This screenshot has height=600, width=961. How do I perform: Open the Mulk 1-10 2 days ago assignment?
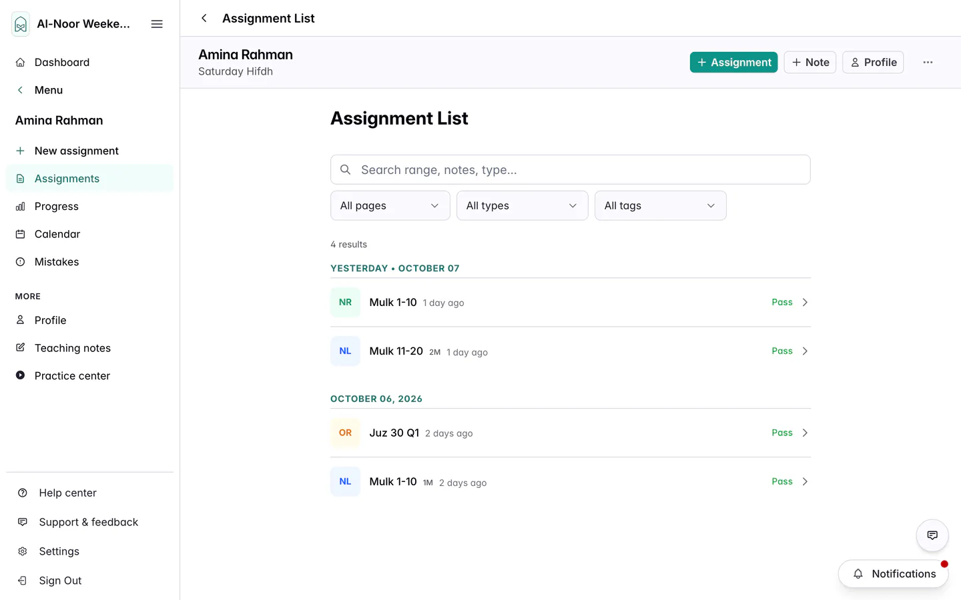pyautogui.click(x=571, y=481)
